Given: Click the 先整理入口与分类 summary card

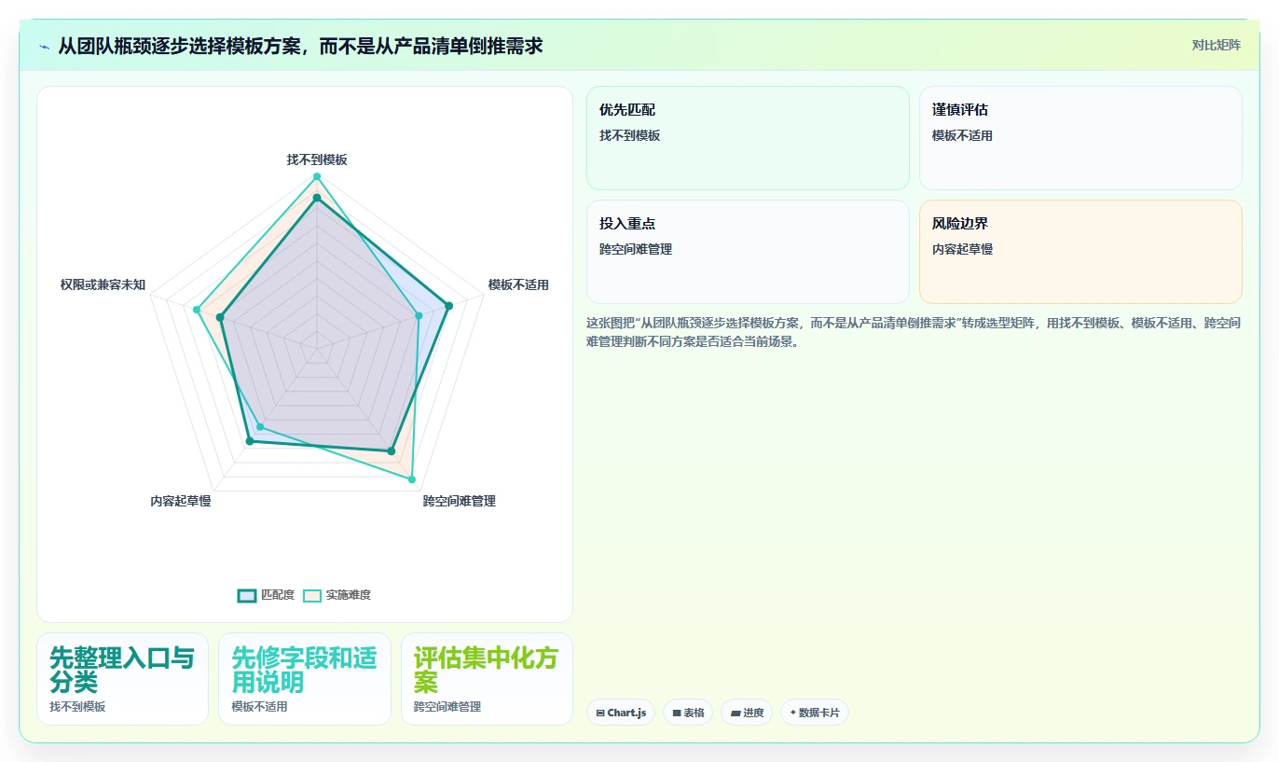Looking at the screenshot, I should 122,679.
